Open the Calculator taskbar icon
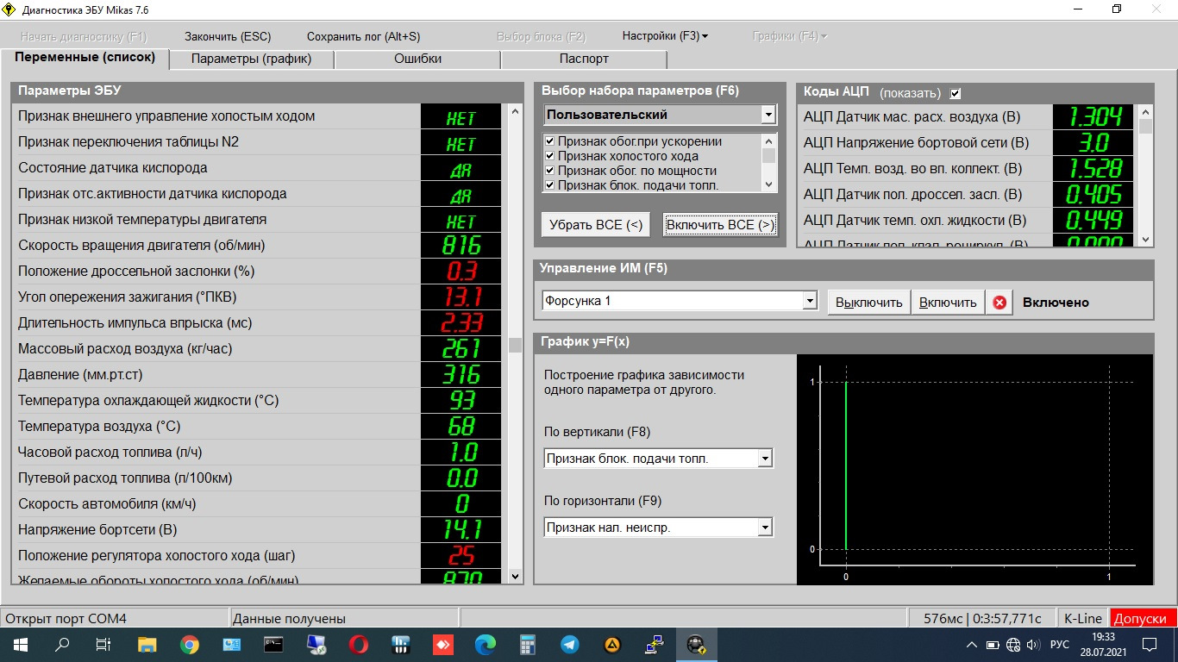 click(x=528, y=644)
